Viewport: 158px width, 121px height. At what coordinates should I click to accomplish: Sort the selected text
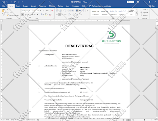pyautogui.click(x=84, y=11)
